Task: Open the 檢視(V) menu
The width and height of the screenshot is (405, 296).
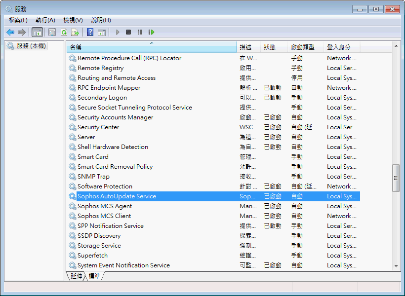Action: (x=73, y=20)
